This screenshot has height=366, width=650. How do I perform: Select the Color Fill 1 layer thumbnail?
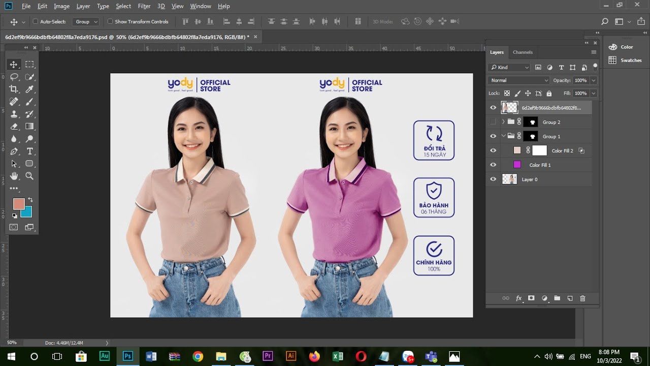tap(517, 165)
